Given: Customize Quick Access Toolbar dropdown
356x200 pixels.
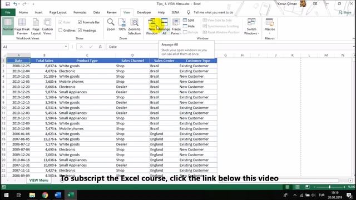Looking at the screenshot, I should pyautogui.click(x=33, y=4).
